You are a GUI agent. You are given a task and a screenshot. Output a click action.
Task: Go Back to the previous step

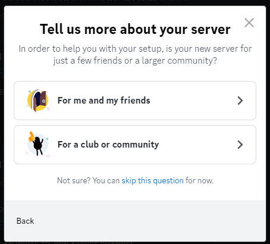(x=25, y=221)
